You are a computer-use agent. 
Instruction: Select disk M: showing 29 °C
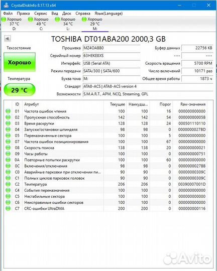tap(95, 24)
